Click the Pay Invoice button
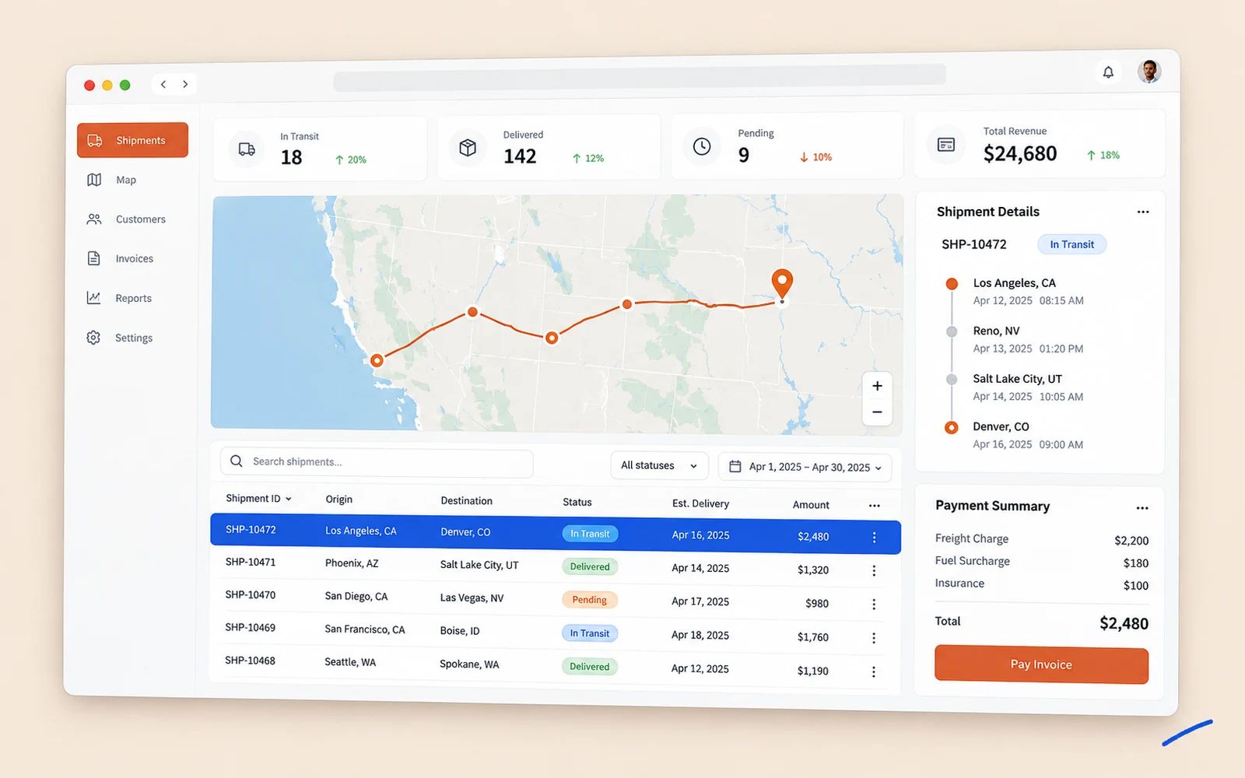Screen dimensions: 1245x778 (1041, 664)
